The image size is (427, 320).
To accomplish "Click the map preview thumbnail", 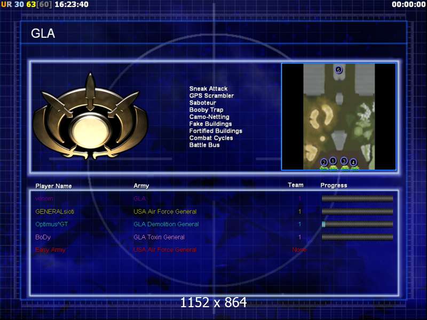I will click(339, 117).
